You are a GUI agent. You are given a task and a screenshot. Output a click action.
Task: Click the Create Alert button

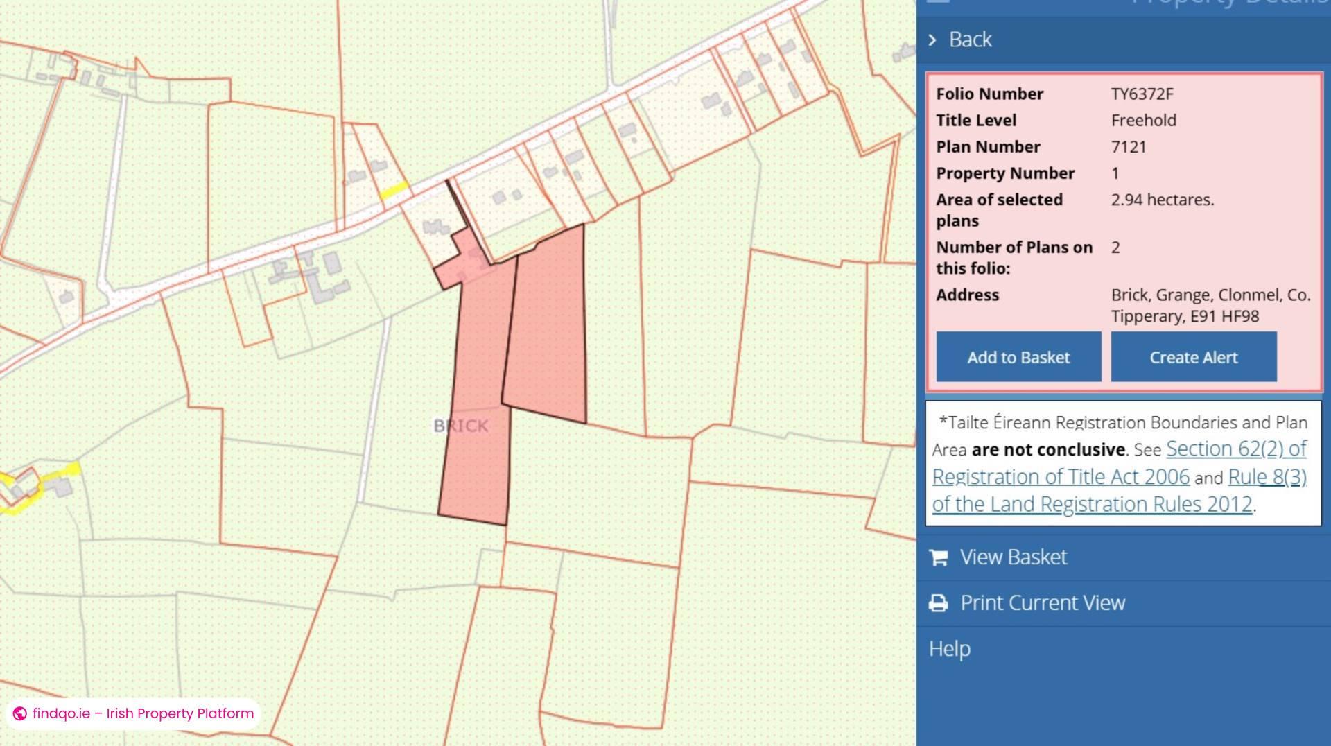click(1194, 356)
